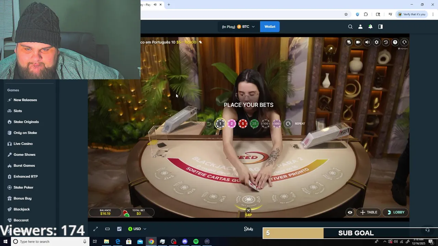Select the 1 chip

point(220,124)
